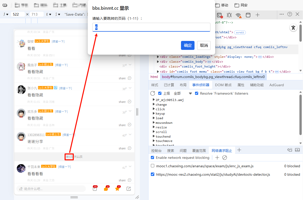303x200 pixels.
Task: Click the page number input in the dialog
Action: pos(151,27)
